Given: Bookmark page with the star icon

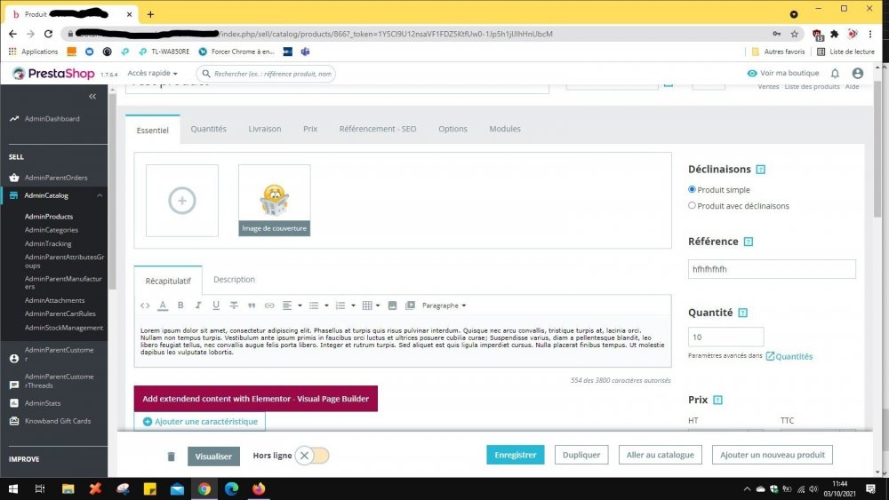Looking at the screenshot, I should 794,34.
